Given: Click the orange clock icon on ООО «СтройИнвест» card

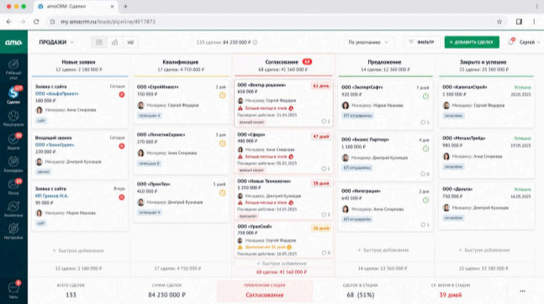Looking at the screenshot, I should pyautogui.click(x=222, y=96).
